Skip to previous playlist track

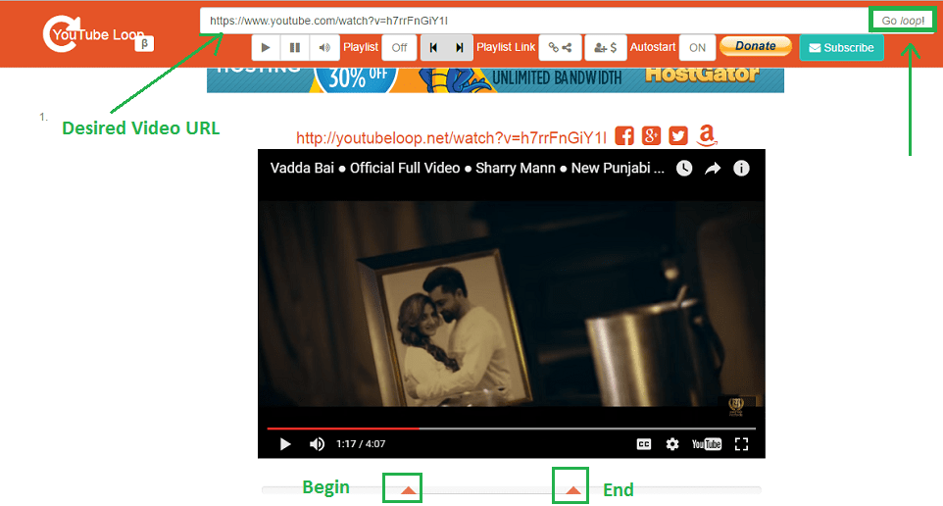tap(433, 47)
